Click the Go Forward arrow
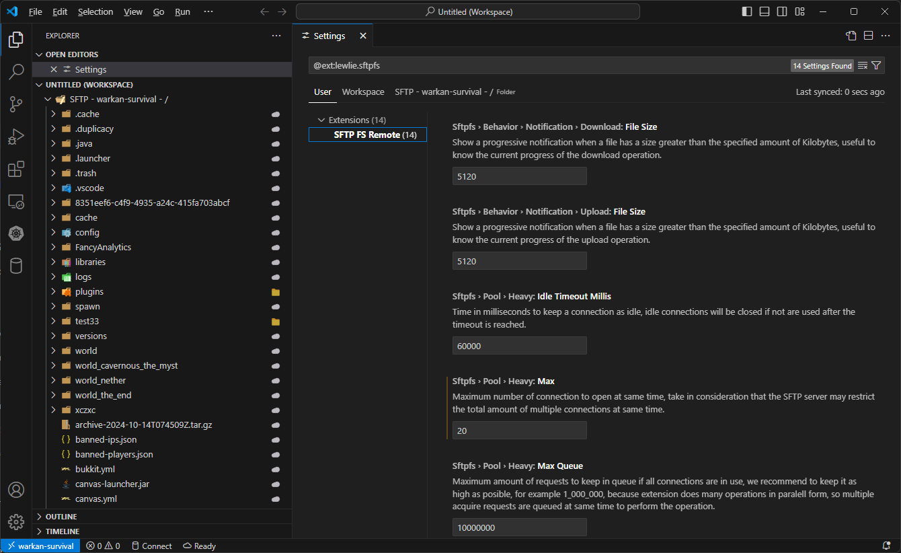Image resolution: width=901 pixels, height=553 pixels. (x=282, y=11)
